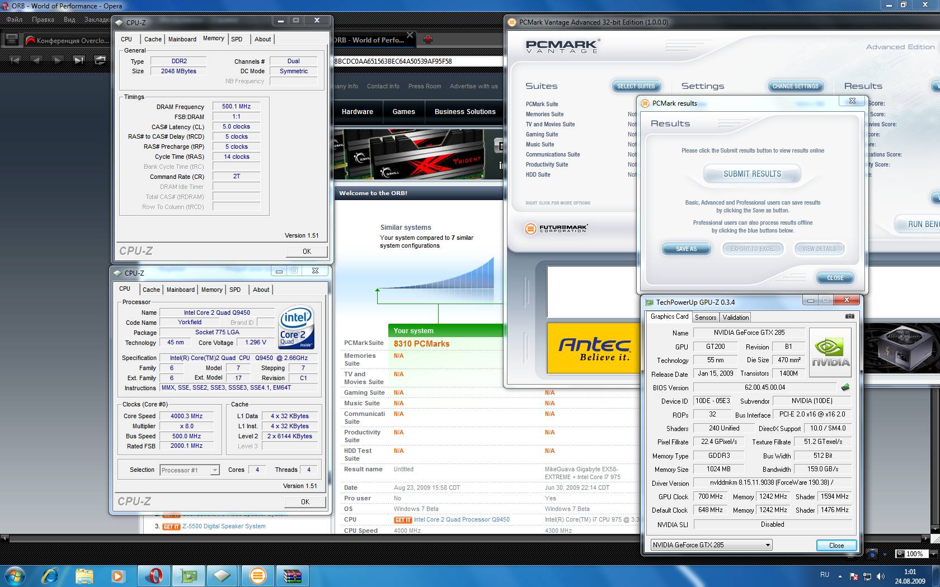Open Windows Media Player on the taskbar

[x=117, y=575]
